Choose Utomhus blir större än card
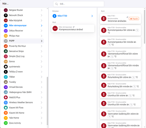 120,94
